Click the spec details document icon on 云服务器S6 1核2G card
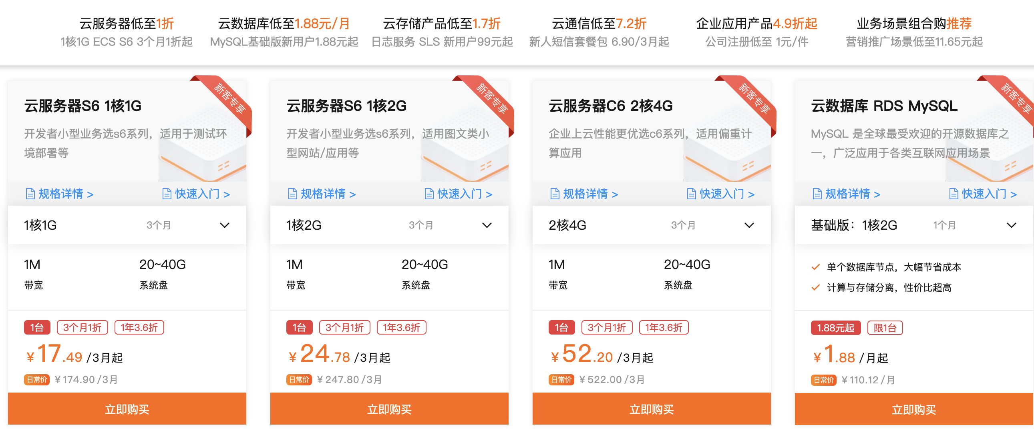Image resolution: width=1034 pixels, height=433 pixels. tap(293, 194)
